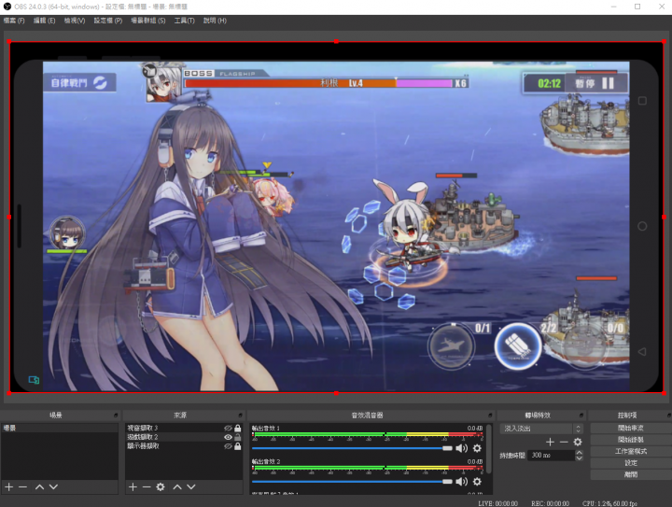
Task: Remove the transition with the minus icon
Action: 564,442
